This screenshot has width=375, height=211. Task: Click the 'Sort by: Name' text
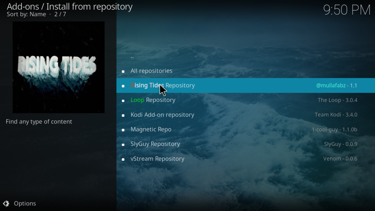pyautogui.click(x=26, y=14)
